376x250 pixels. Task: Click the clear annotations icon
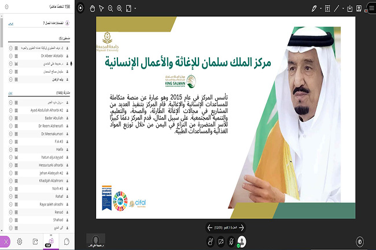[x=359, y=9]
